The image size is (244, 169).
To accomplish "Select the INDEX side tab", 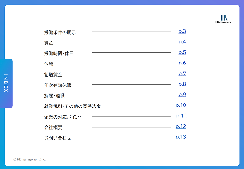I will tap(6, 83).
